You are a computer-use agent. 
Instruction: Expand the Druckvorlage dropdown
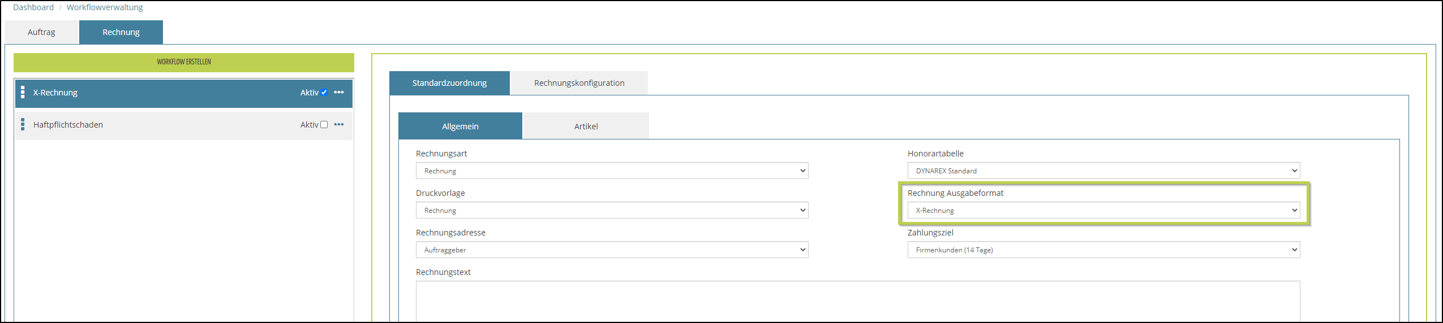coord(612,211)
